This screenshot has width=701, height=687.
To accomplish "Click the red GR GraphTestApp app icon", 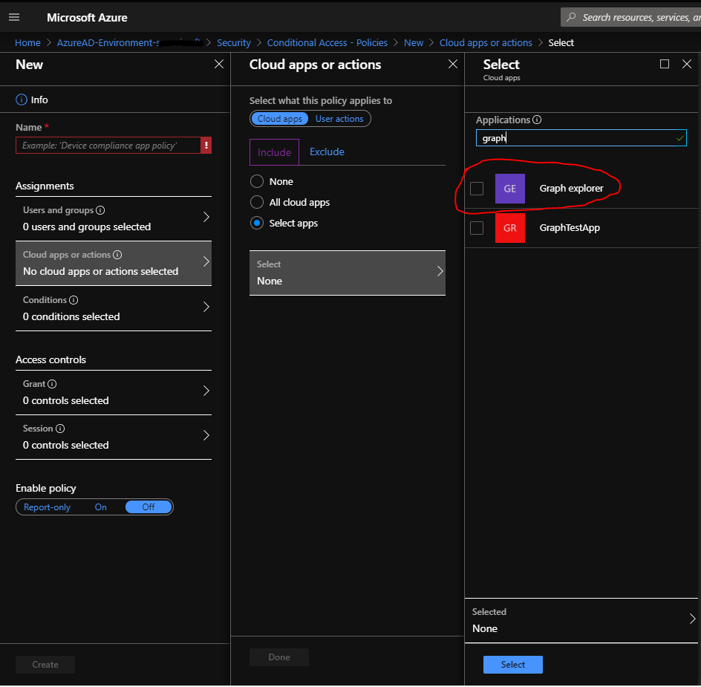I will click(510, 227).
